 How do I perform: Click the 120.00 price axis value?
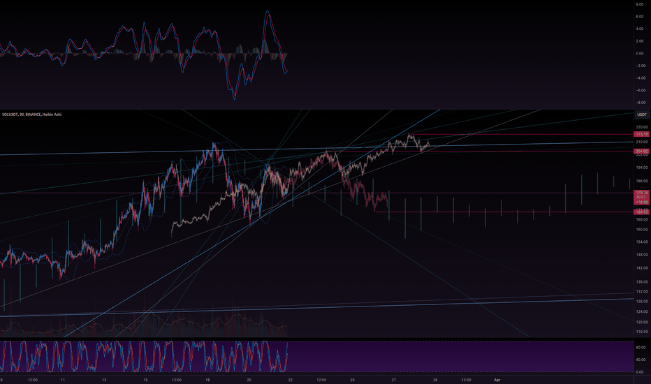pyautogui.click(x=642, y=322)
